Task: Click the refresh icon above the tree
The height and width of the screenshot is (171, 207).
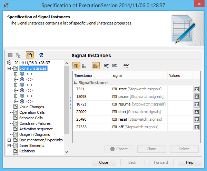Action: tap(41, 55)
